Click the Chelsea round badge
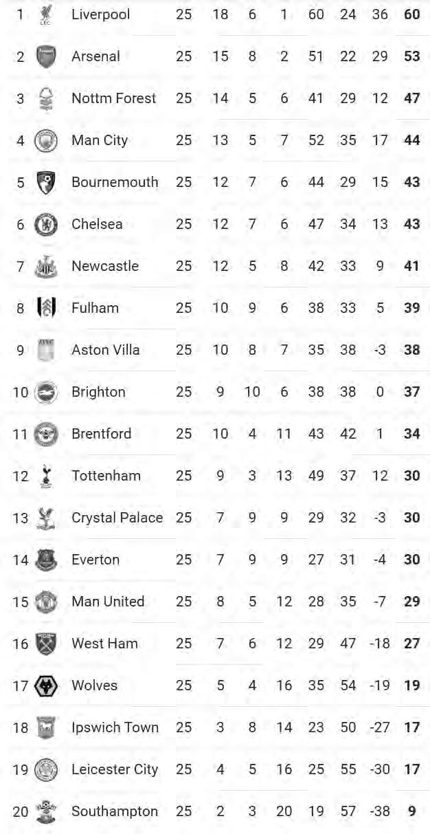The height and width of the screenshot is (834, 430). (46, 224)
